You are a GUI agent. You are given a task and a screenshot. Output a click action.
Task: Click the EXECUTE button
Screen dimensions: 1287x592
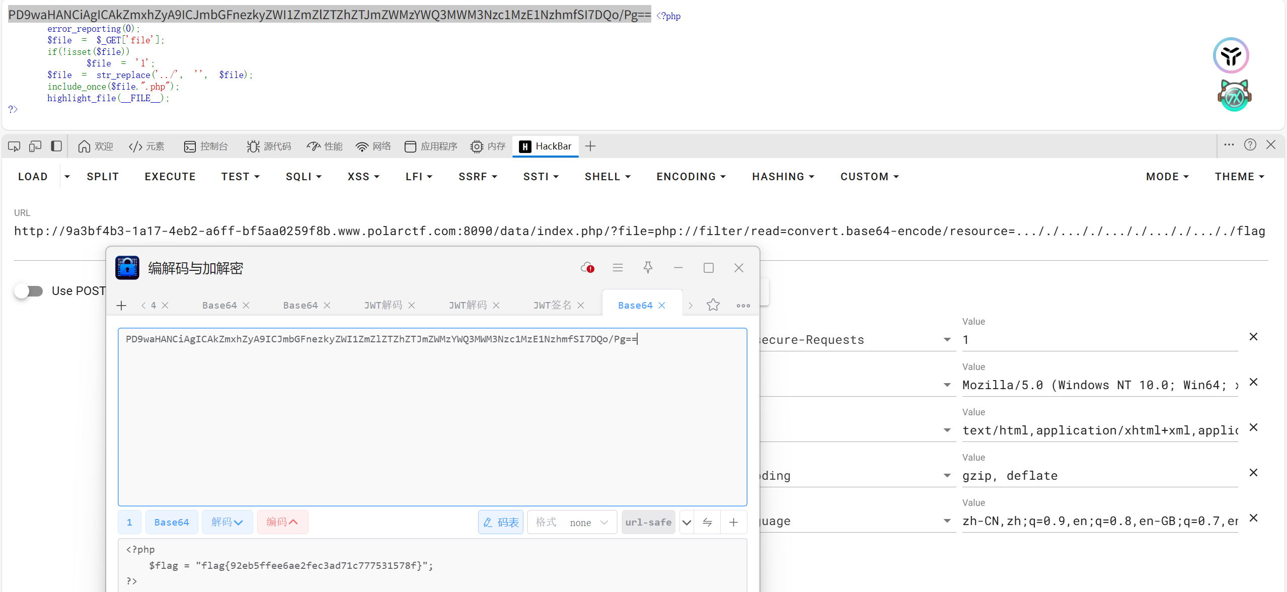point(170,177)
